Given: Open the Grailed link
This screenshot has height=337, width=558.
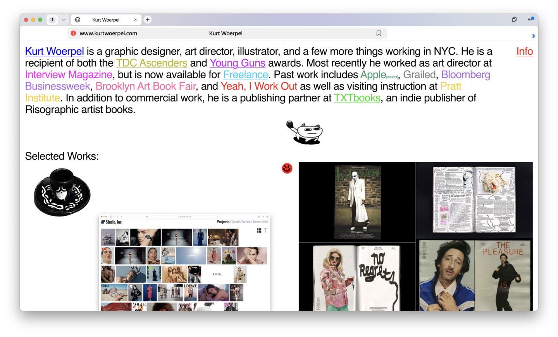Looking at the screenshot, I should pyautogui.click(x=419, y=75).
